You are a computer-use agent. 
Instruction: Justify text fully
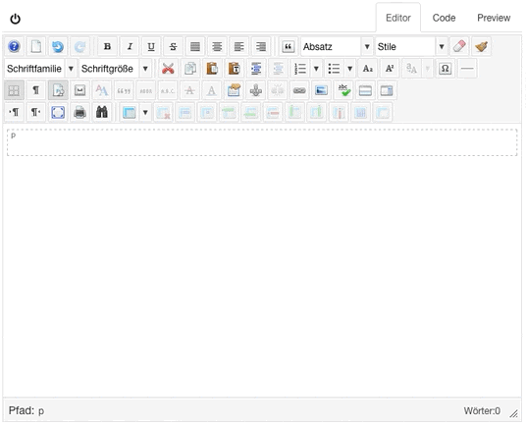click(x=195, y=46)
